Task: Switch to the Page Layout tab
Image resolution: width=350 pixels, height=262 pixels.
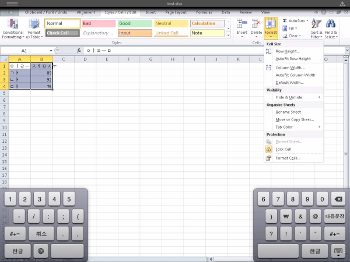Action: click(x=176, y=12)
